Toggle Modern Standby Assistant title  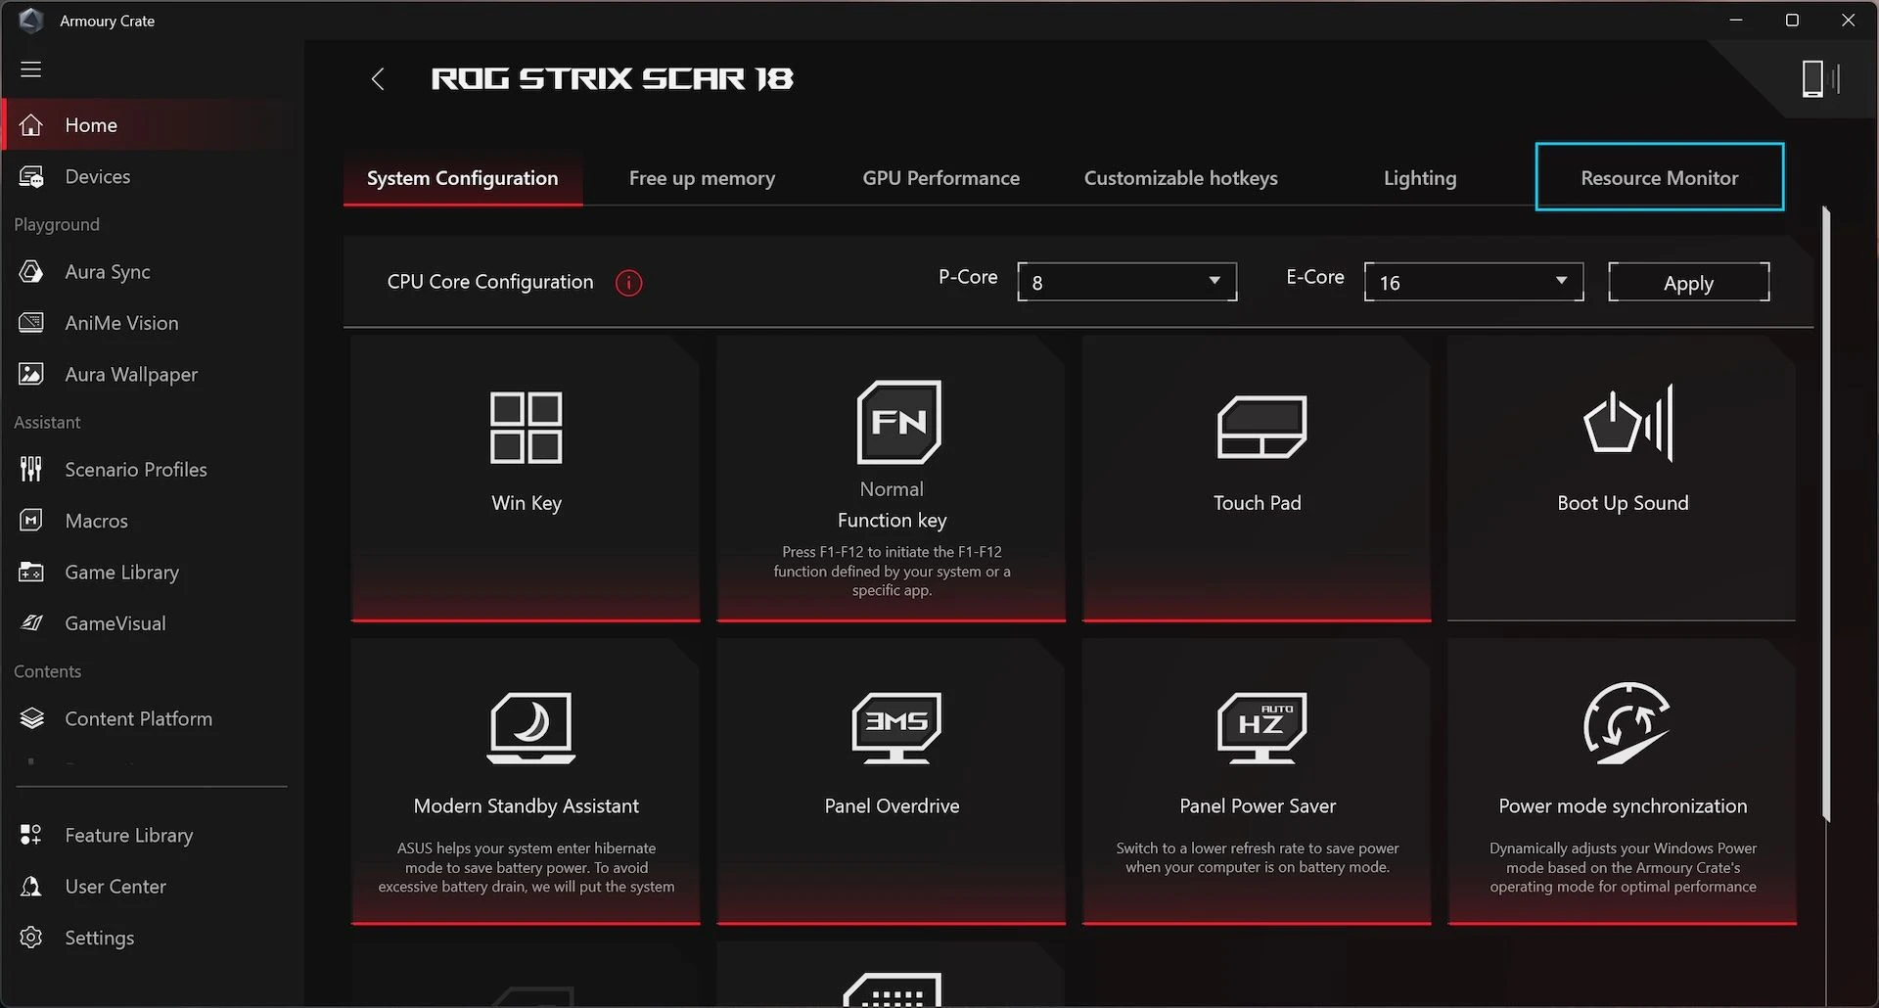[x=527, y=806]
